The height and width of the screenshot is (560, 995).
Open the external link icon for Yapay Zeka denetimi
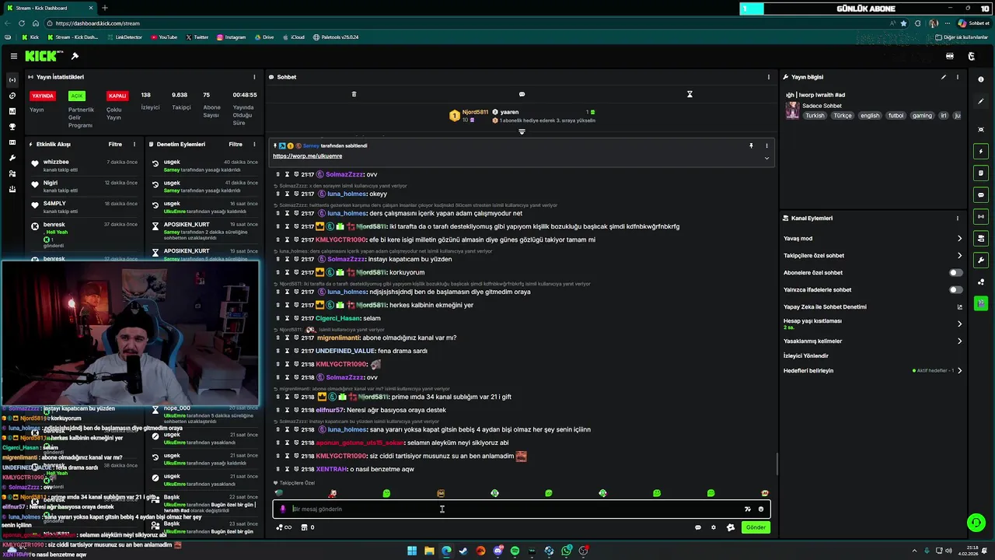(x=959, y=306)
